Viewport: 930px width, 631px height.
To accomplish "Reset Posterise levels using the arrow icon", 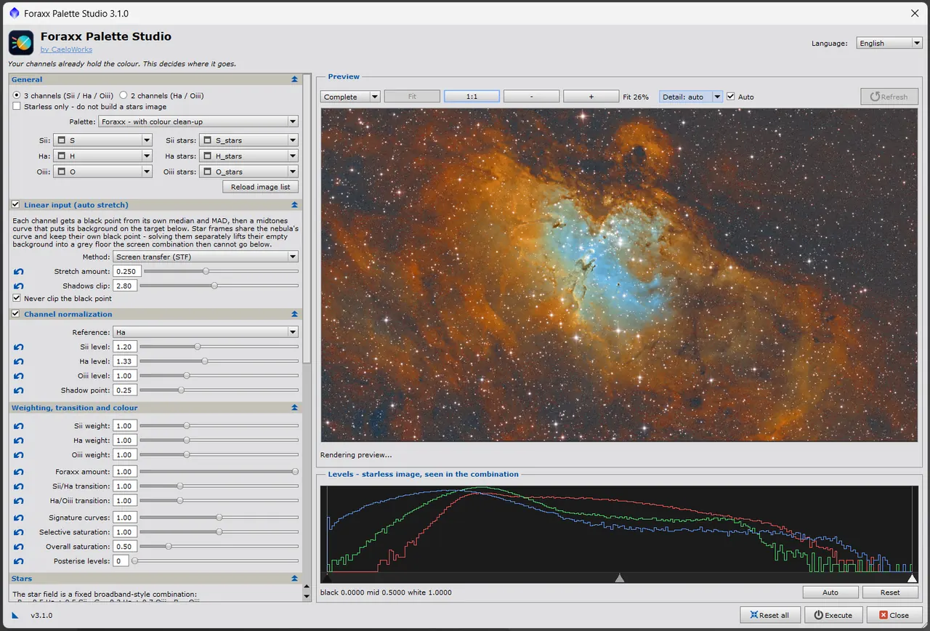I will coord(19,562).
